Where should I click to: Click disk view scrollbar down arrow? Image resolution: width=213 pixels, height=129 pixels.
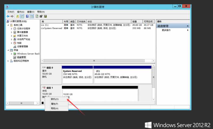point(154,99)
